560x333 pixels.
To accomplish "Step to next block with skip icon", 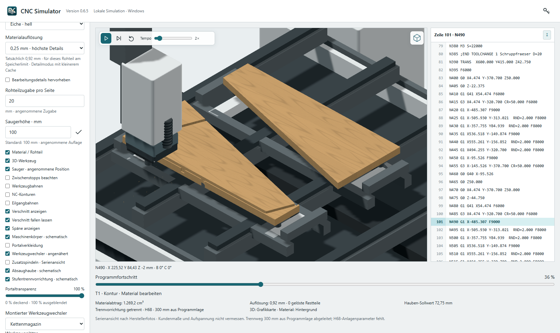I will [119, 38].
